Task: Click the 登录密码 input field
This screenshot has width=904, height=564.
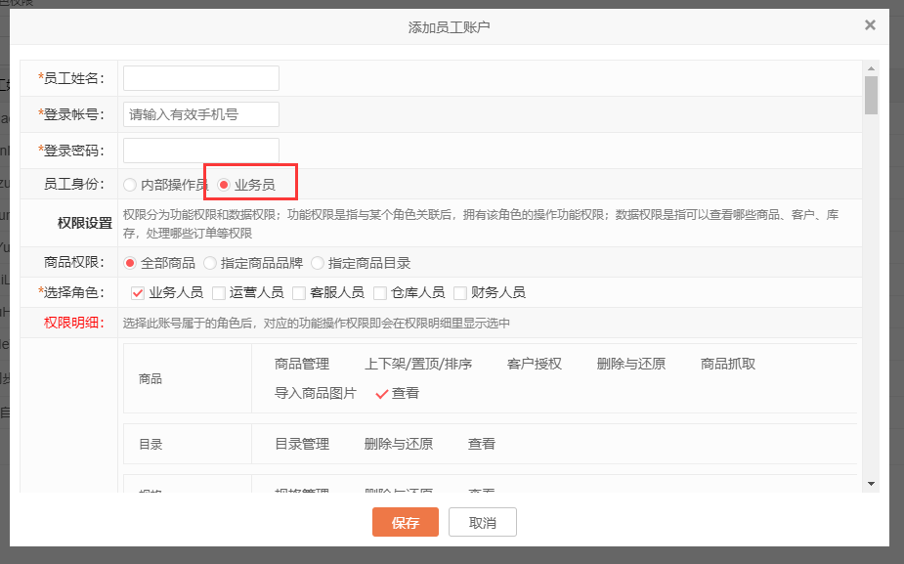Action: 201,151
